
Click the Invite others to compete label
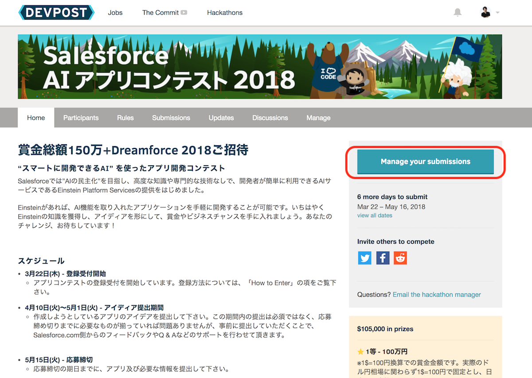(396, 242)
